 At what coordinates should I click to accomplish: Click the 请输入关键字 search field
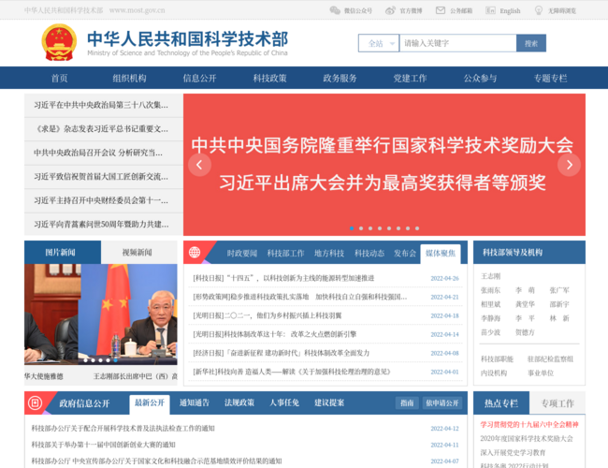click(x=458, y=43)
